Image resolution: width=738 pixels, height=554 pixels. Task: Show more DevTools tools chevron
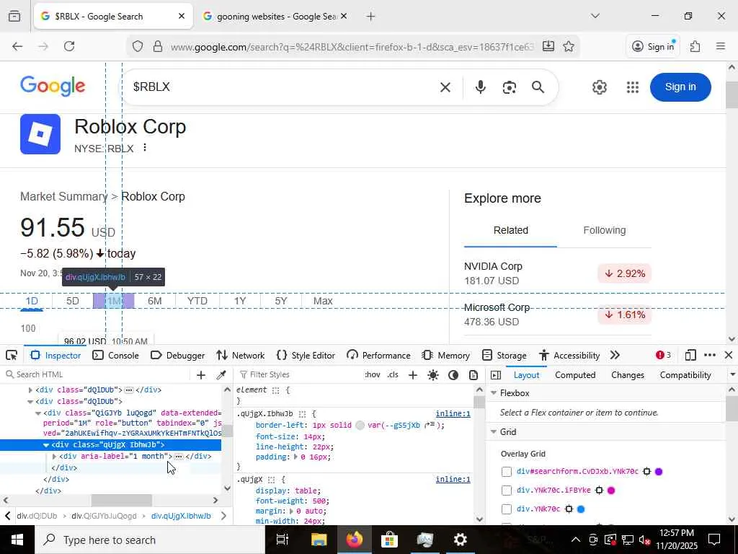click(615, 355)
